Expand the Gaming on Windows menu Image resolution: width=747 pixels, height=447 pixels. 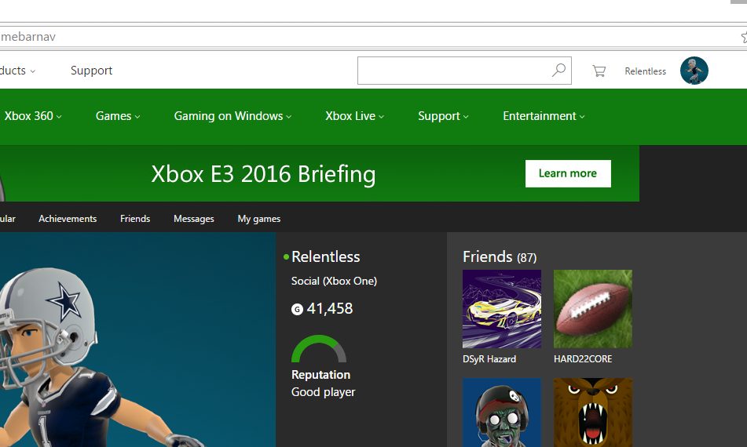pyautogui.click(x=233, y=116)
